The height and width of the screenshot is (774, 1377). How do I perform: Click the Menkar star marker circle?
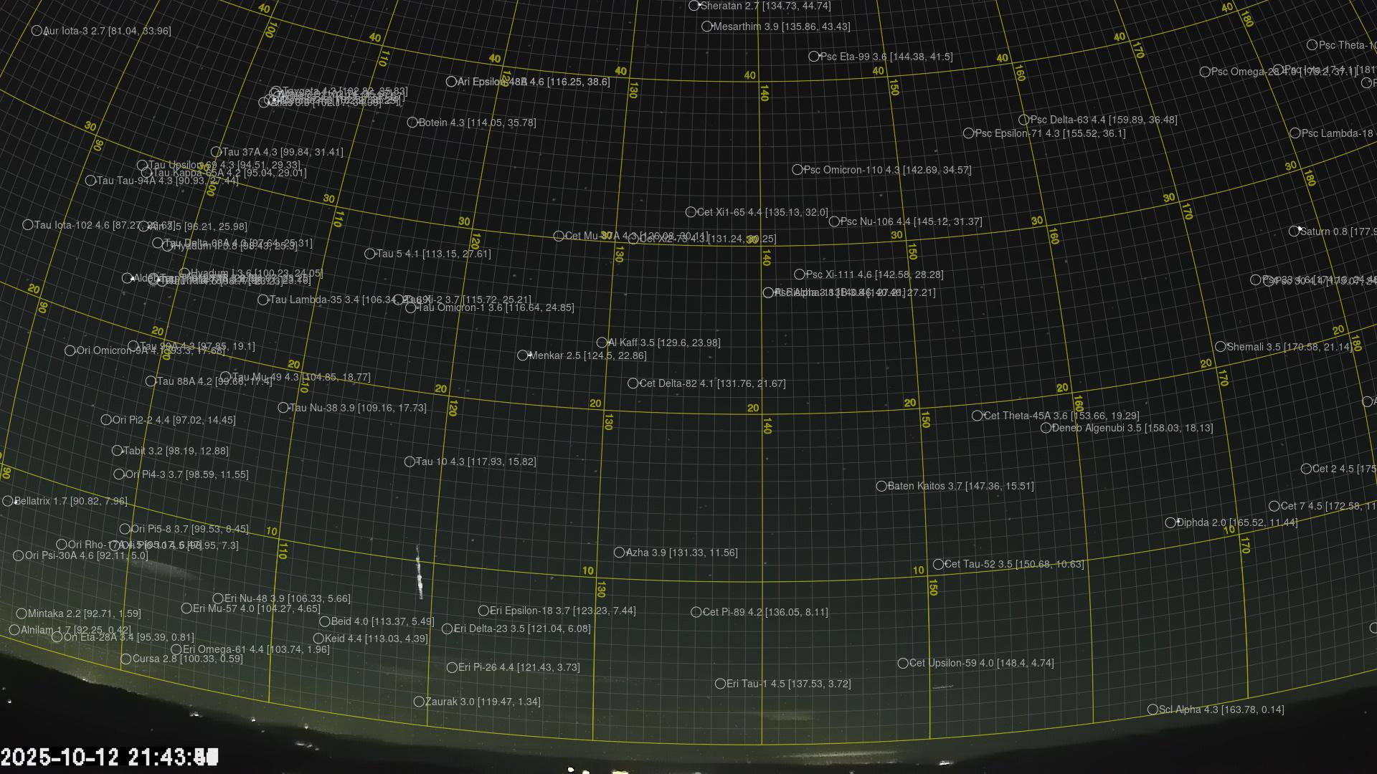click(x=523, y=355)
